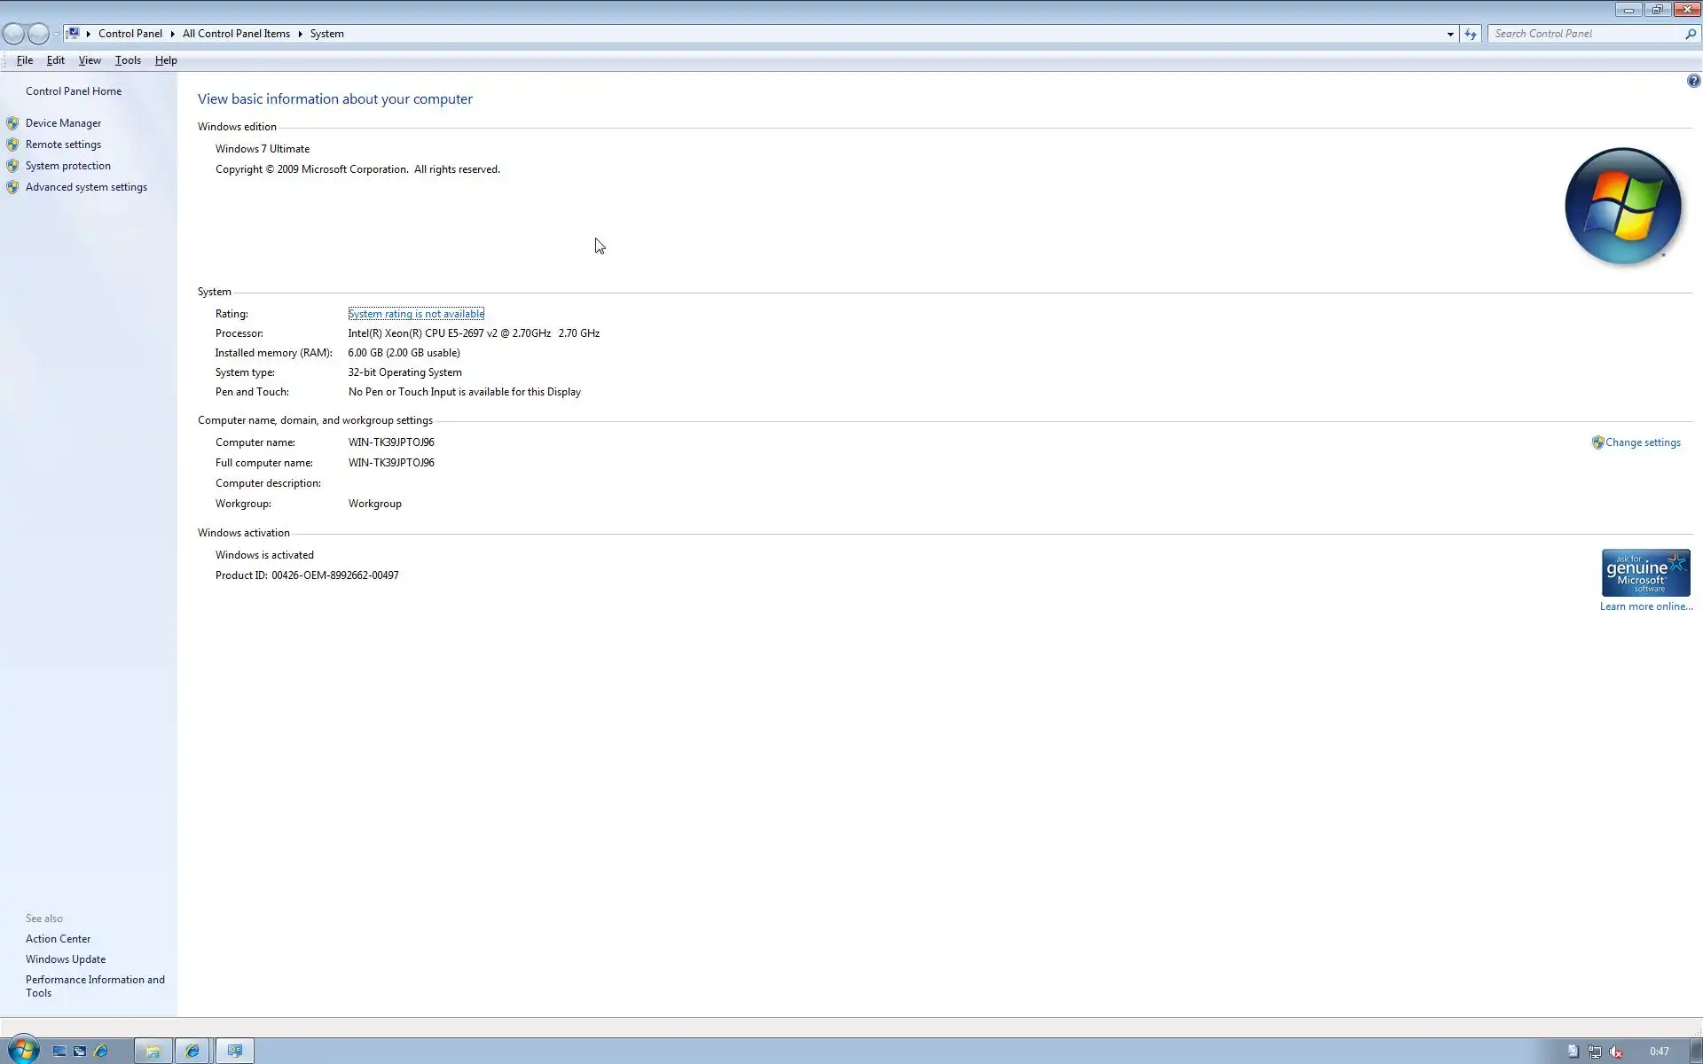Click the Change settings link
1703x1064 pixels.
point(1642,442)
